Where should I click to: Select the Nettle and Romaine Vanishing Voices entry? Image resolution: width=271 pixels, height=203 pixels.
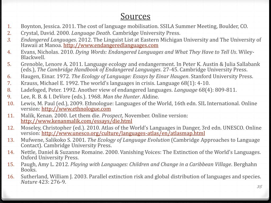[141, 155]
